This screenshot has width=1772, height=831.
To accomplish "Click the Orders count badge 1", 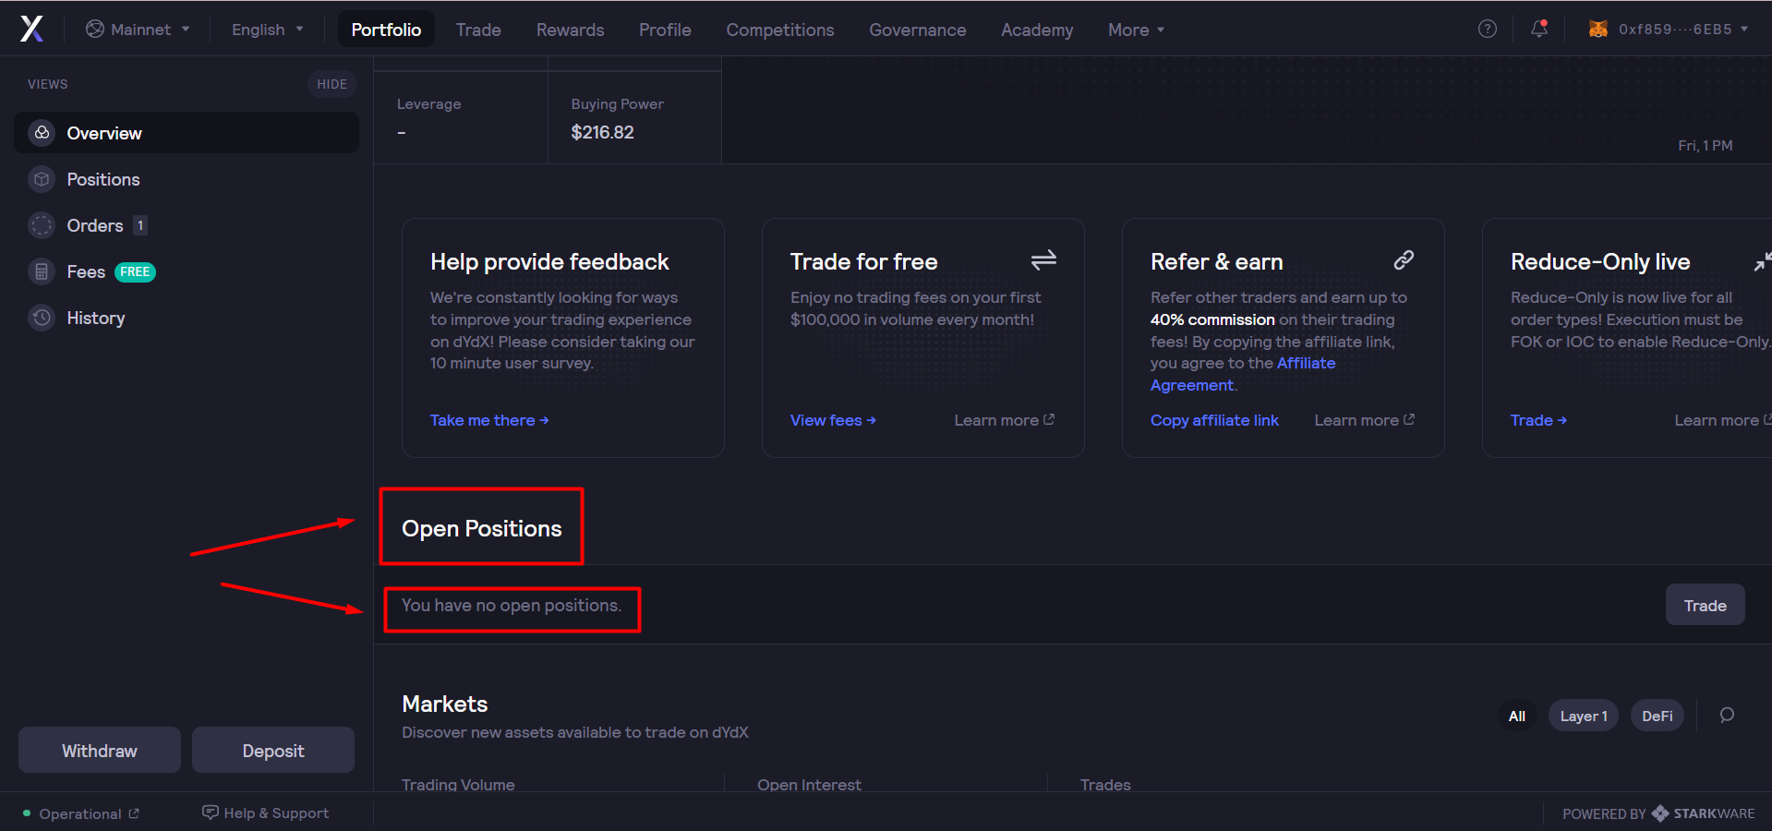I will [x=140, y=225].
